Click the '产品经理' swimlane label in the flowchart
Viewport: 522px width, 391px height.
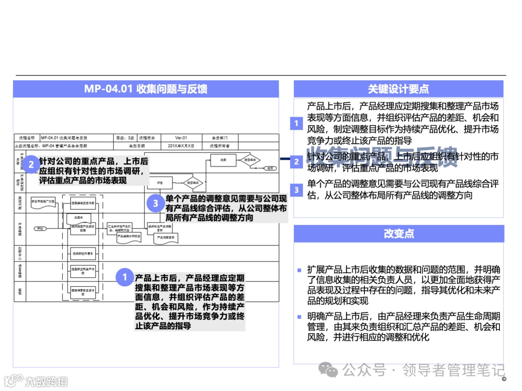tap(20, 229)
